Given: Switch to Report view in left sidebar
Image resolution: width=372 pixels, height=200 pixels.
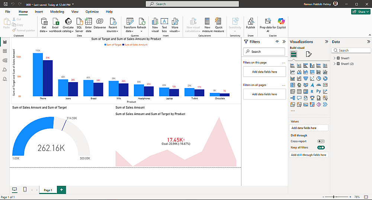Looking at the screenshot, I should 5,42.
